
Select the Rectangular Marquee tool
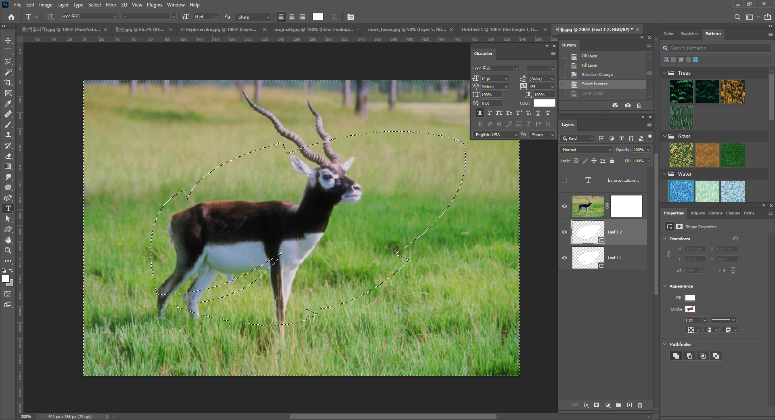(8, 51)
